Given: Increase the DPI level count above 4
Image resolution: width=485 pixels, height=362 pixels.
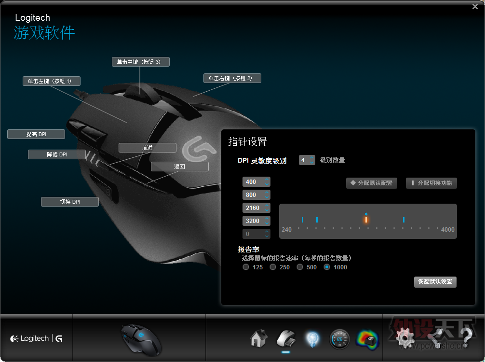Looking at the screenshot, I should 312,158.
